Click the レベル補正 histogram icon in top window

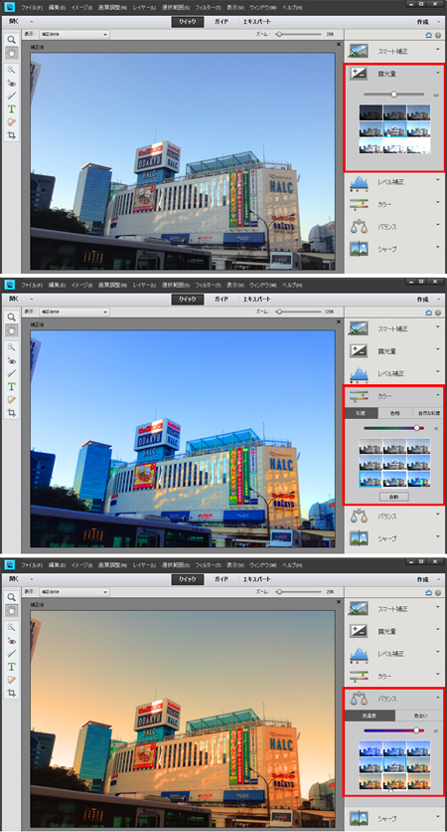pyautogui.click(x=359, y=182)
